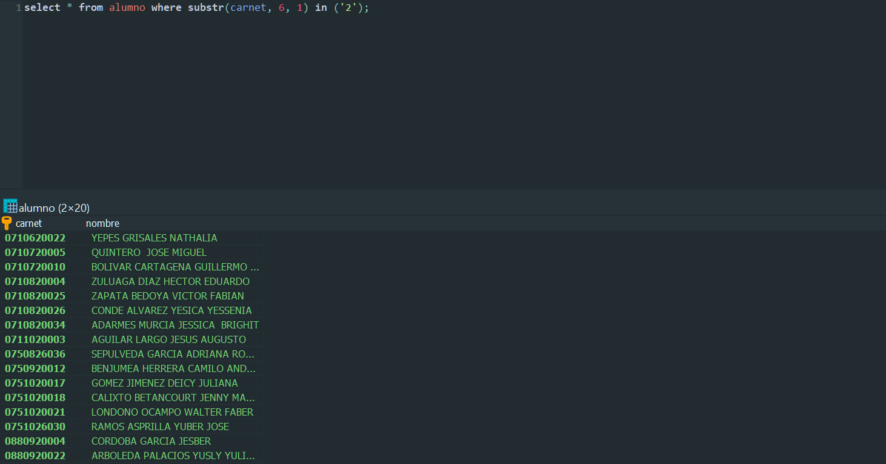This screenshot has height=464, width=886.
Task: Select the RAMOS ASPRILLA YUBER JOSE cell
Action: (x=160, y=426)
